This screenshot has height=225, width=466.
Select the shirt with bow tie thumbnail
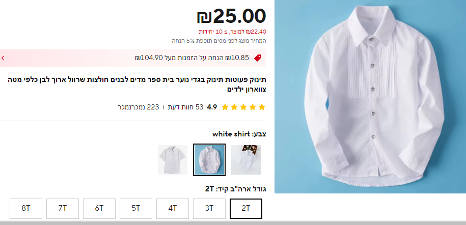pyautogui.click(x=246, y=160)
